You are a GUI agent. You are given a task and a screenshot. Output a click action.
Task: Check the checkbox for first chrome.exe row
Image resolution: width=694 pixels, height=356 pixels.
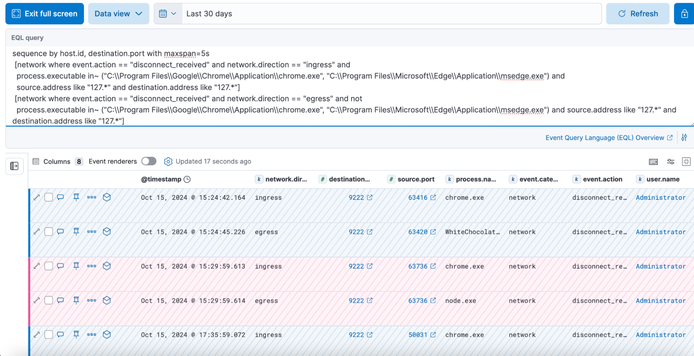49,197
